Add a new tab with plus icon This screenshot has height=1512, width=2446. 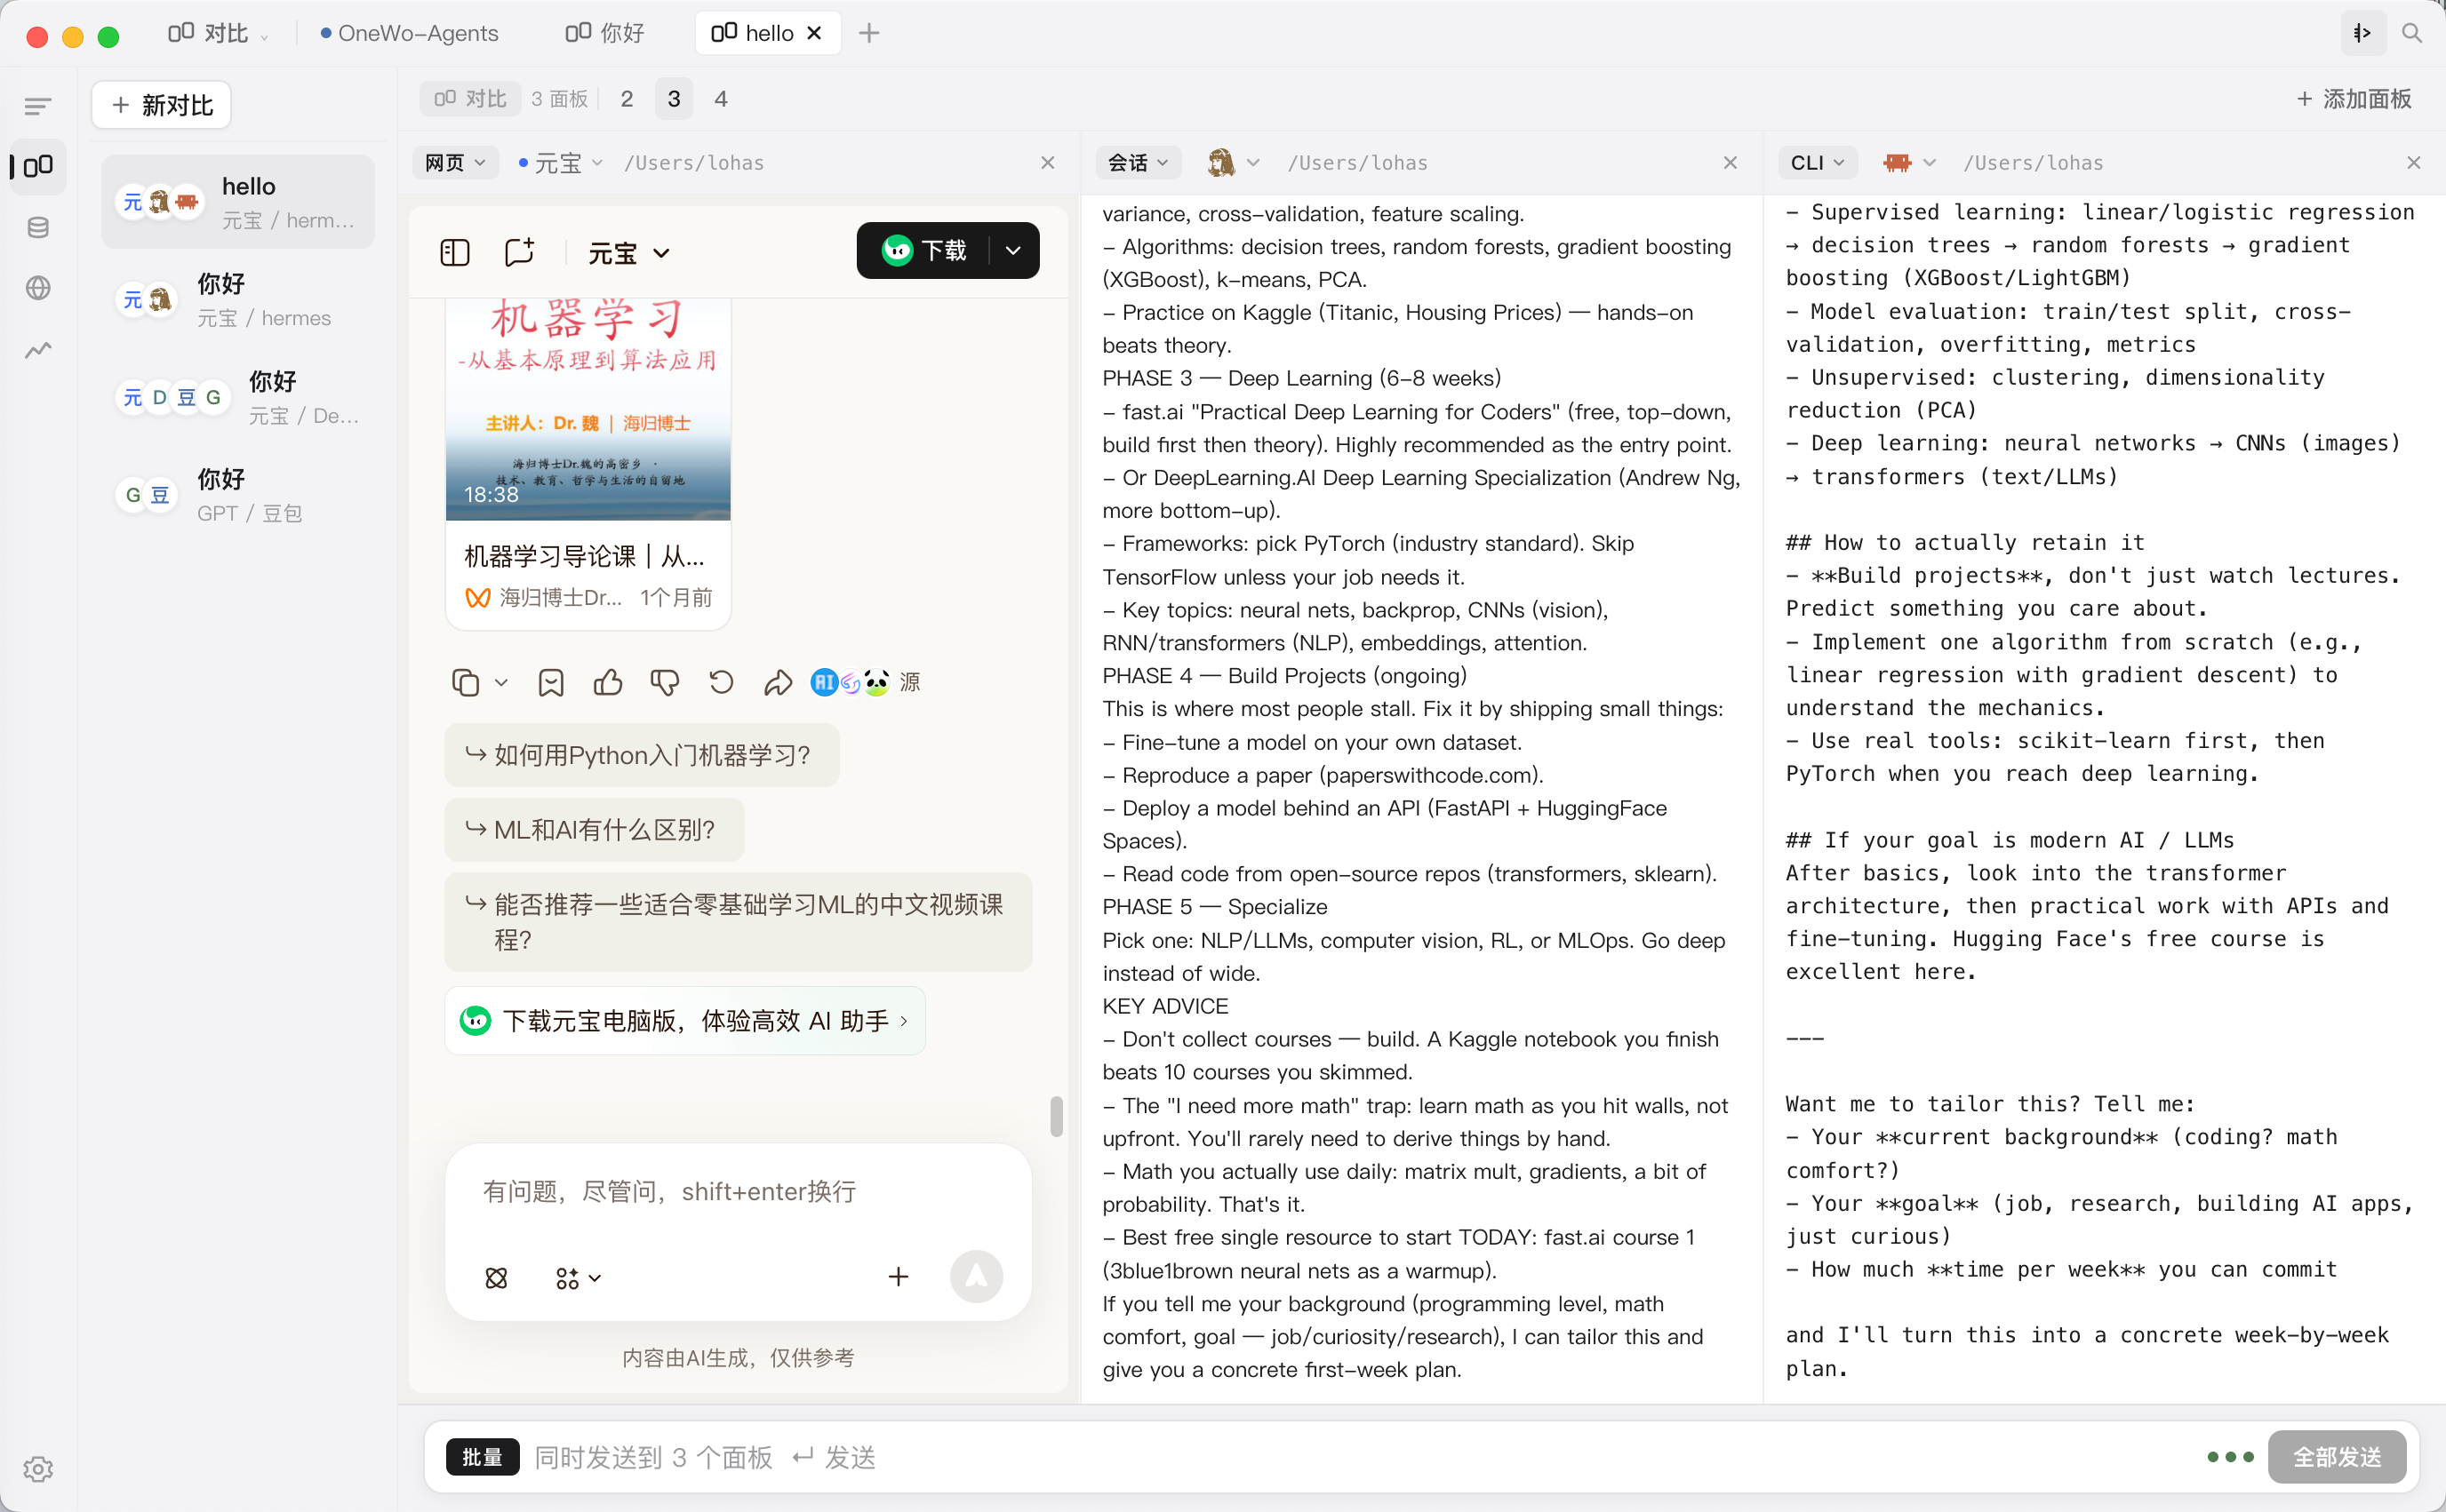[x=868, y=33]
